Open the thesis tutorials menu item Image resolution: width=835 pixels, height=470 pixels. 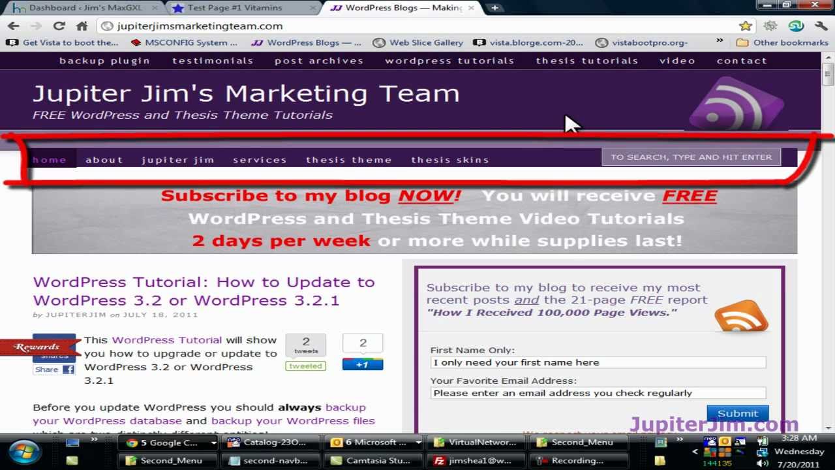[587, 61]
